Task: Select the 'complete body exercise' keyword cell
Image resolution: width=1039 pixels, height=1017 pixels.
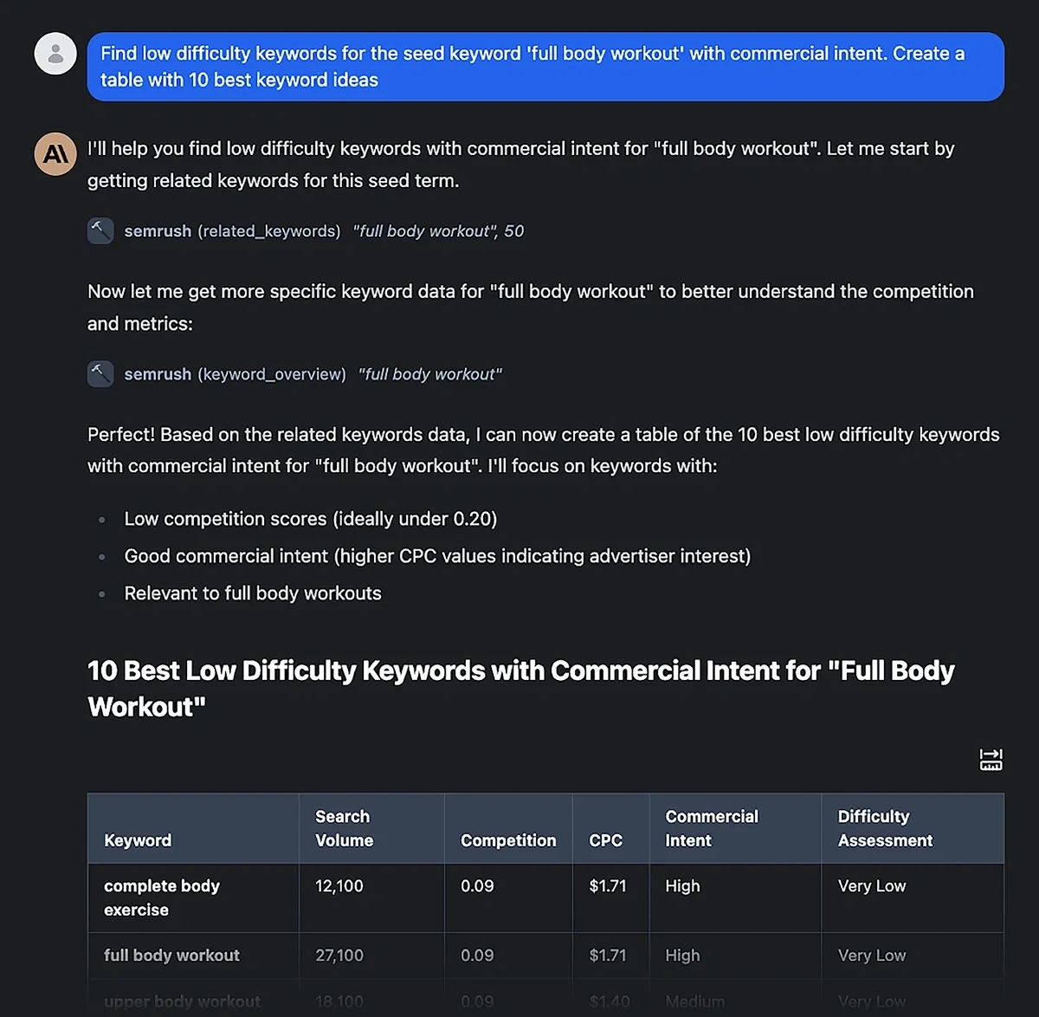Action: click(162, 897)
